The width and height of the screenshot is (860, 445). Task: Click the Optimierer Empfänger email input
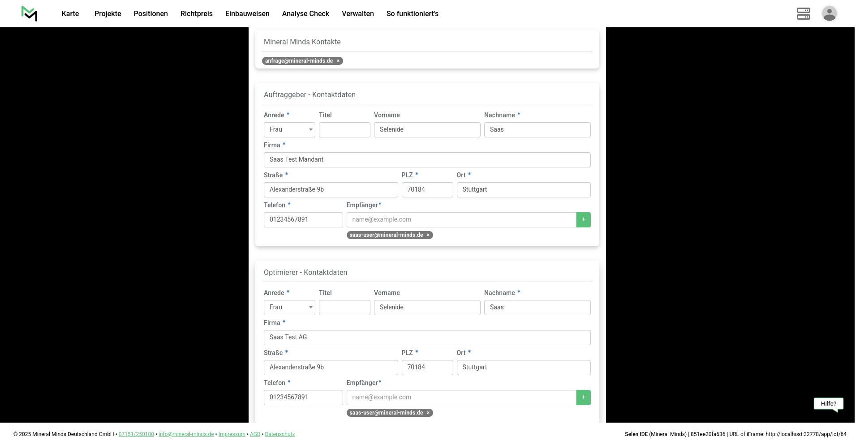coord(461,398)
